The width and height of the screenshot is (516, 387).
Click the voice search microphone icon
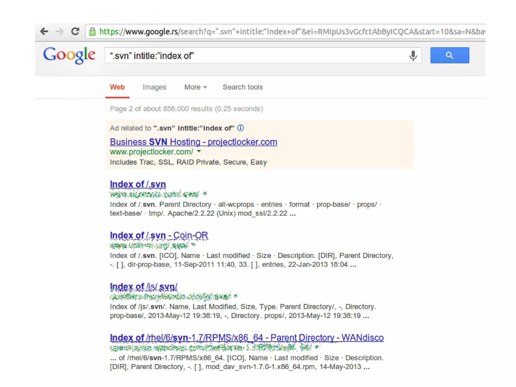(413, 55)
